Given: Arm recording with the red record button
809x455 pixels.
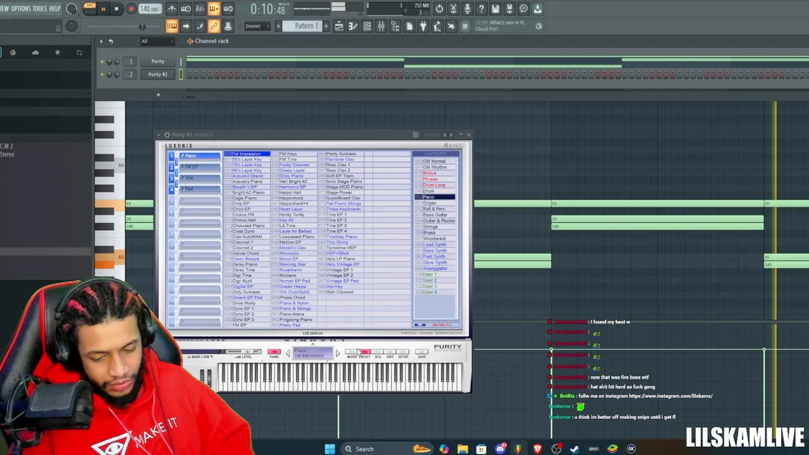Looking at the screenshot, I should tap(131, 9).
